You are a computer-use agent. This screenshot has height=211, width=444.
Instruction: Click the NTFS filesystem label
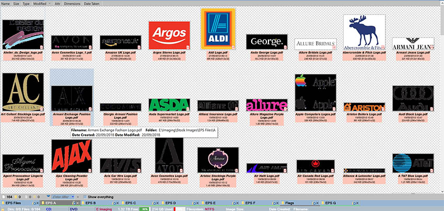[x=210, y=209]
